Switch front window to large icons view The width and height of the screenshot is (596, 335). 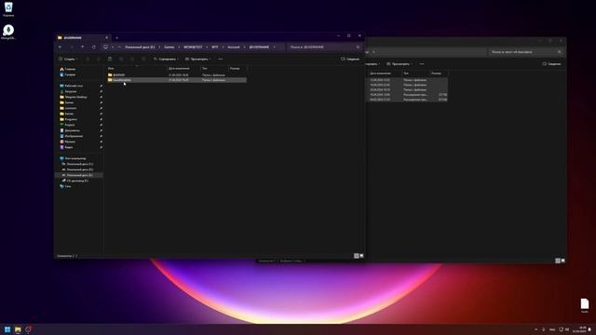[x=361, y=256]
